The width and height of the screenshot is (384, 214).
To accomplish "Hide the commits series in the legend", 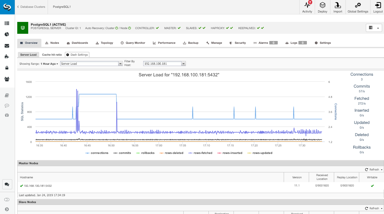I will tap(122, 153).
